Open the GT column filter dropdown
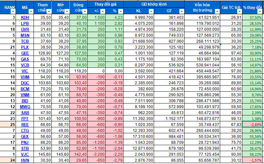The height and width of the screenshot is (164, 264). (182, 11)
